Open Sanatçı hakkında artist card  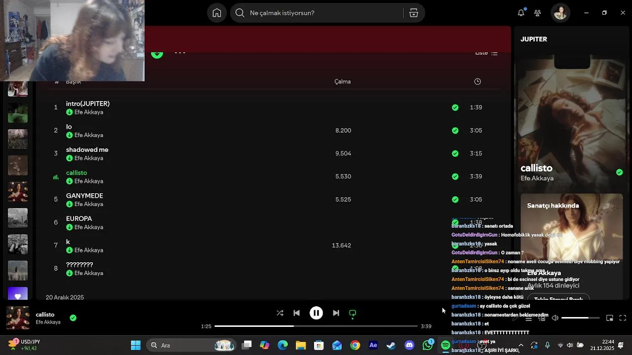[572, 247]
